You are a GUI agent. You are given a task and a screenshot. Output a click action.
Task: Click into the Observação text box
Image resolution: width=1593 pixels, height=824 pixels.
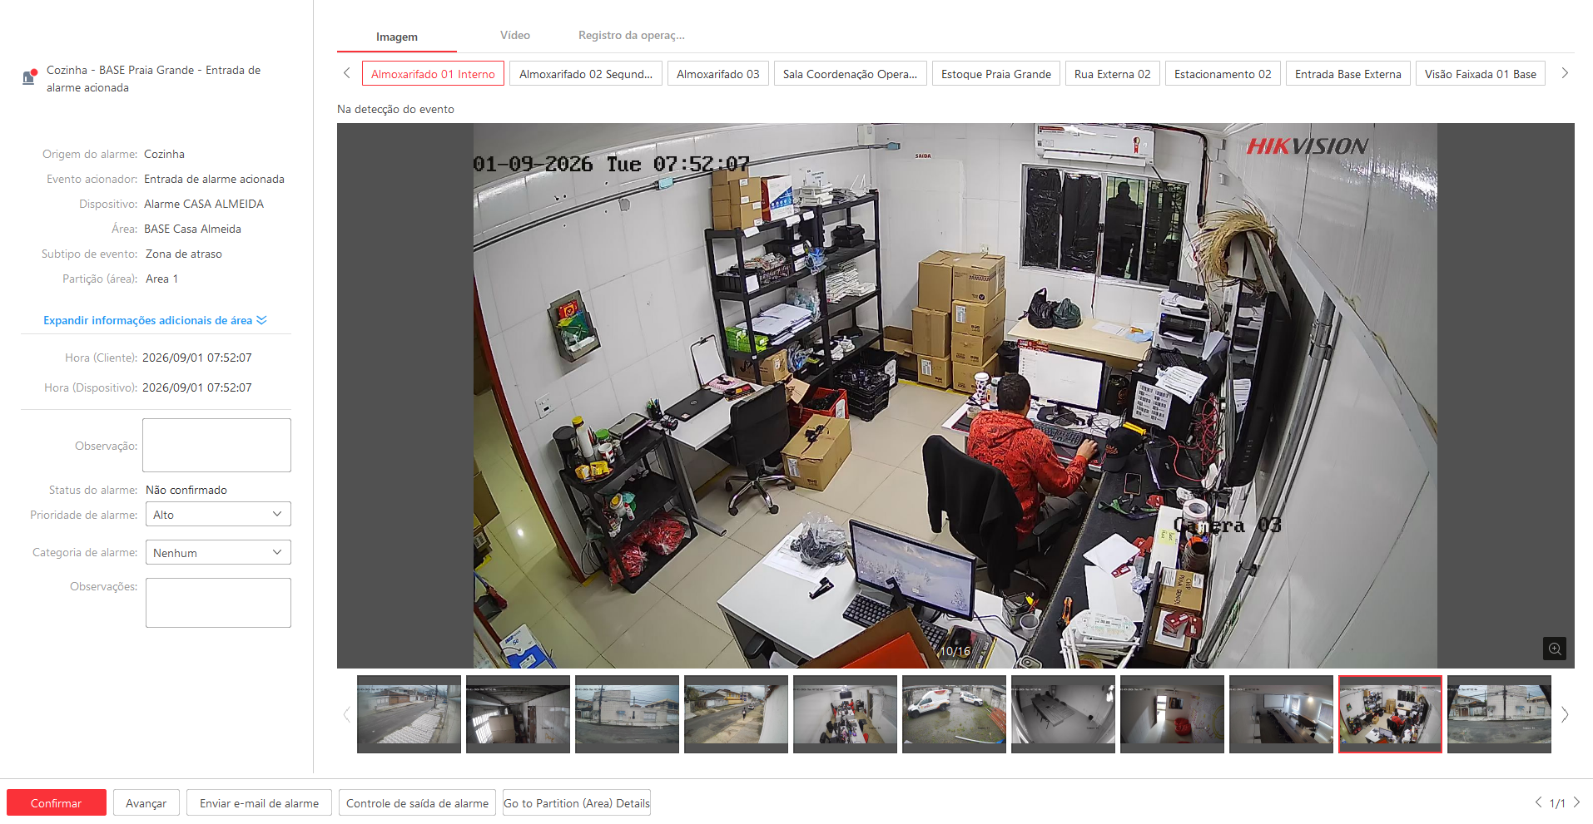(216, 445)
